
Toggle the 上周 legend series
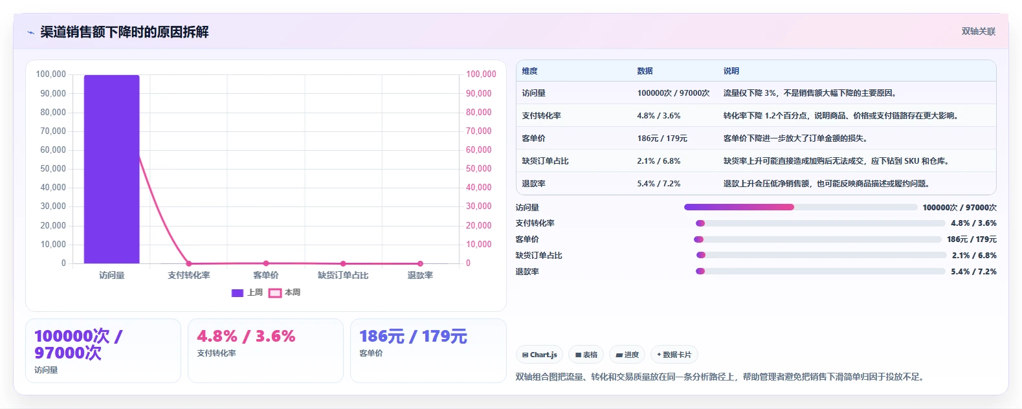click(x=247, y=293)
